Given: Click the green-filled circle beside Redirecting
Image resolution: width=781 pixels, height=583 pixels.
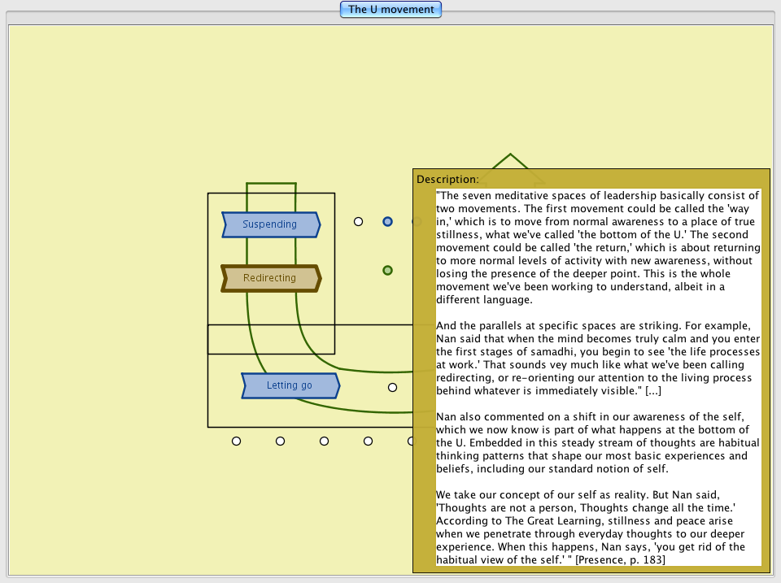Looking at the screenshot, I should [x=388, y=270].
